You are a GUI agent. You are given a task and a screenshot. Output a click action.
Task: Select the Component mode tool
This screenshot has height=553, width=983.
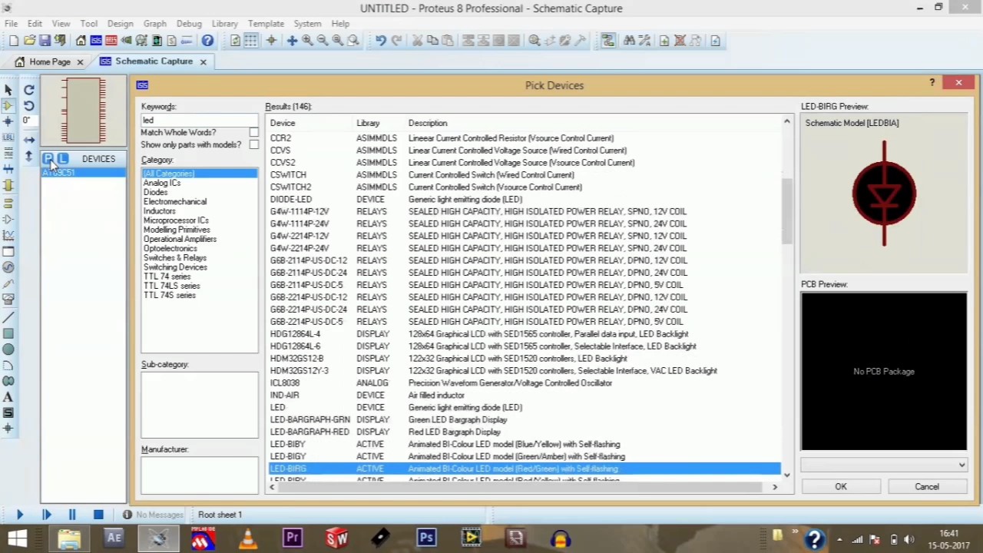tap(8, 105)
